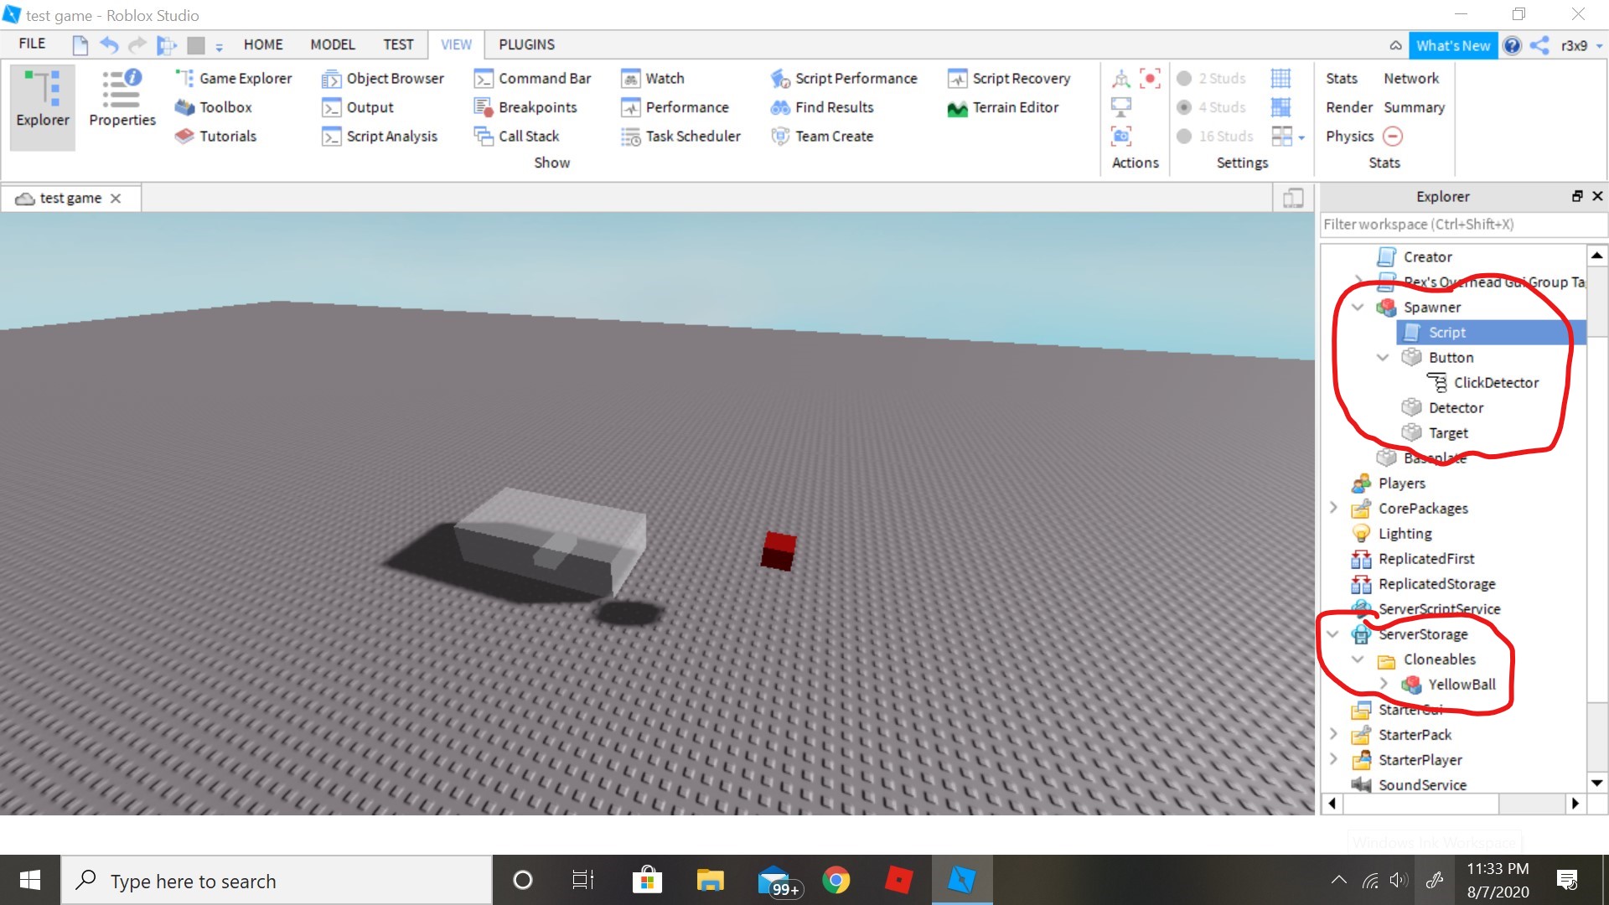Open the quick access toolbar dropdown
The image size is (1609, 905).
click(220, 47)
